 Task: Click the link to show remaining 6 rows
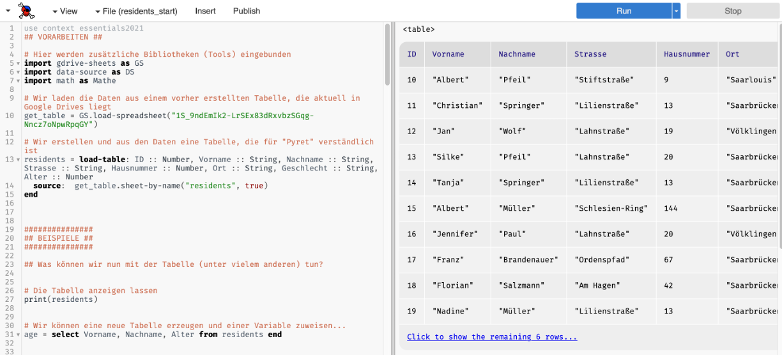coord(491,337)
